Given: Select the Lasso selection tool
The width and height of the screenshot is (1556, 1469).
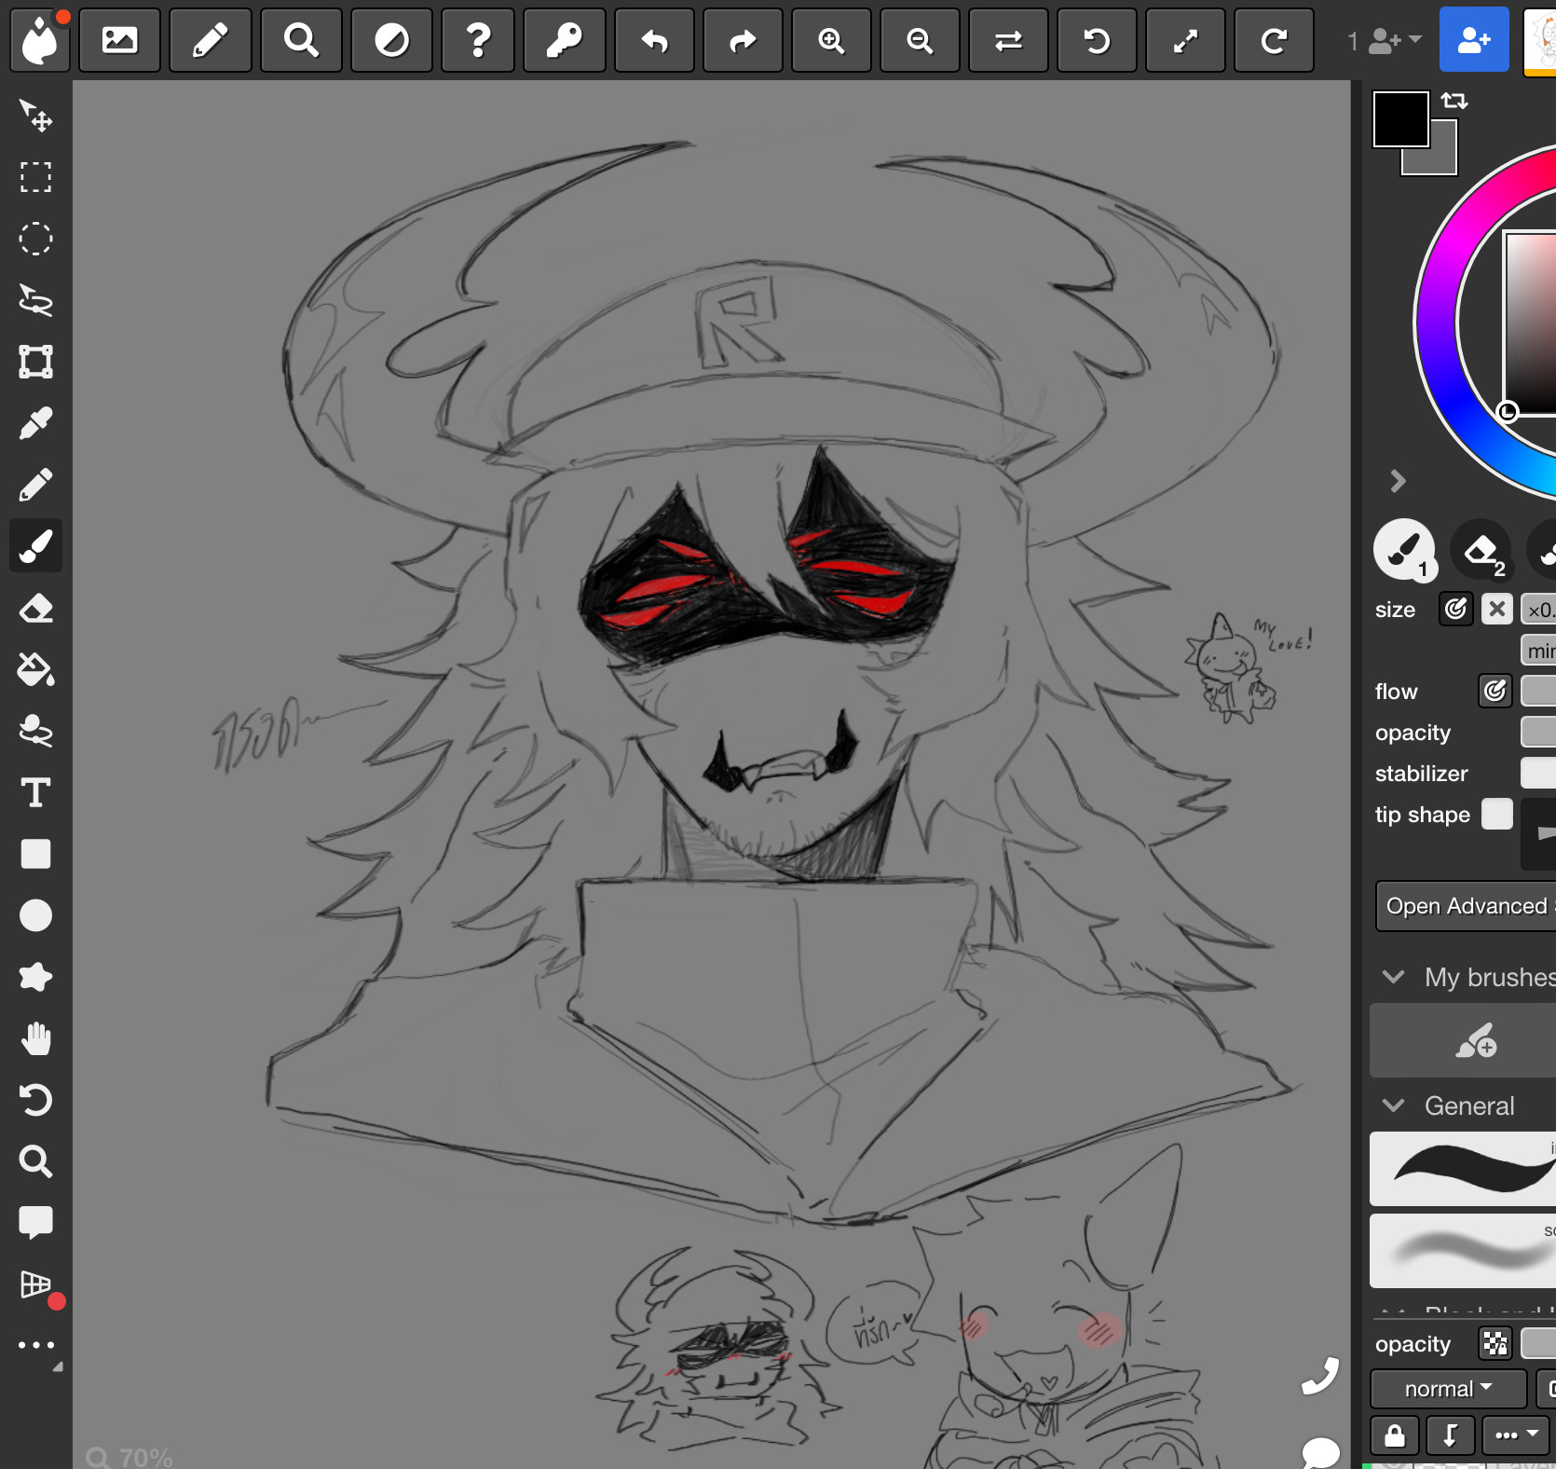Looking at the screenshot, I should click(35, 300).
